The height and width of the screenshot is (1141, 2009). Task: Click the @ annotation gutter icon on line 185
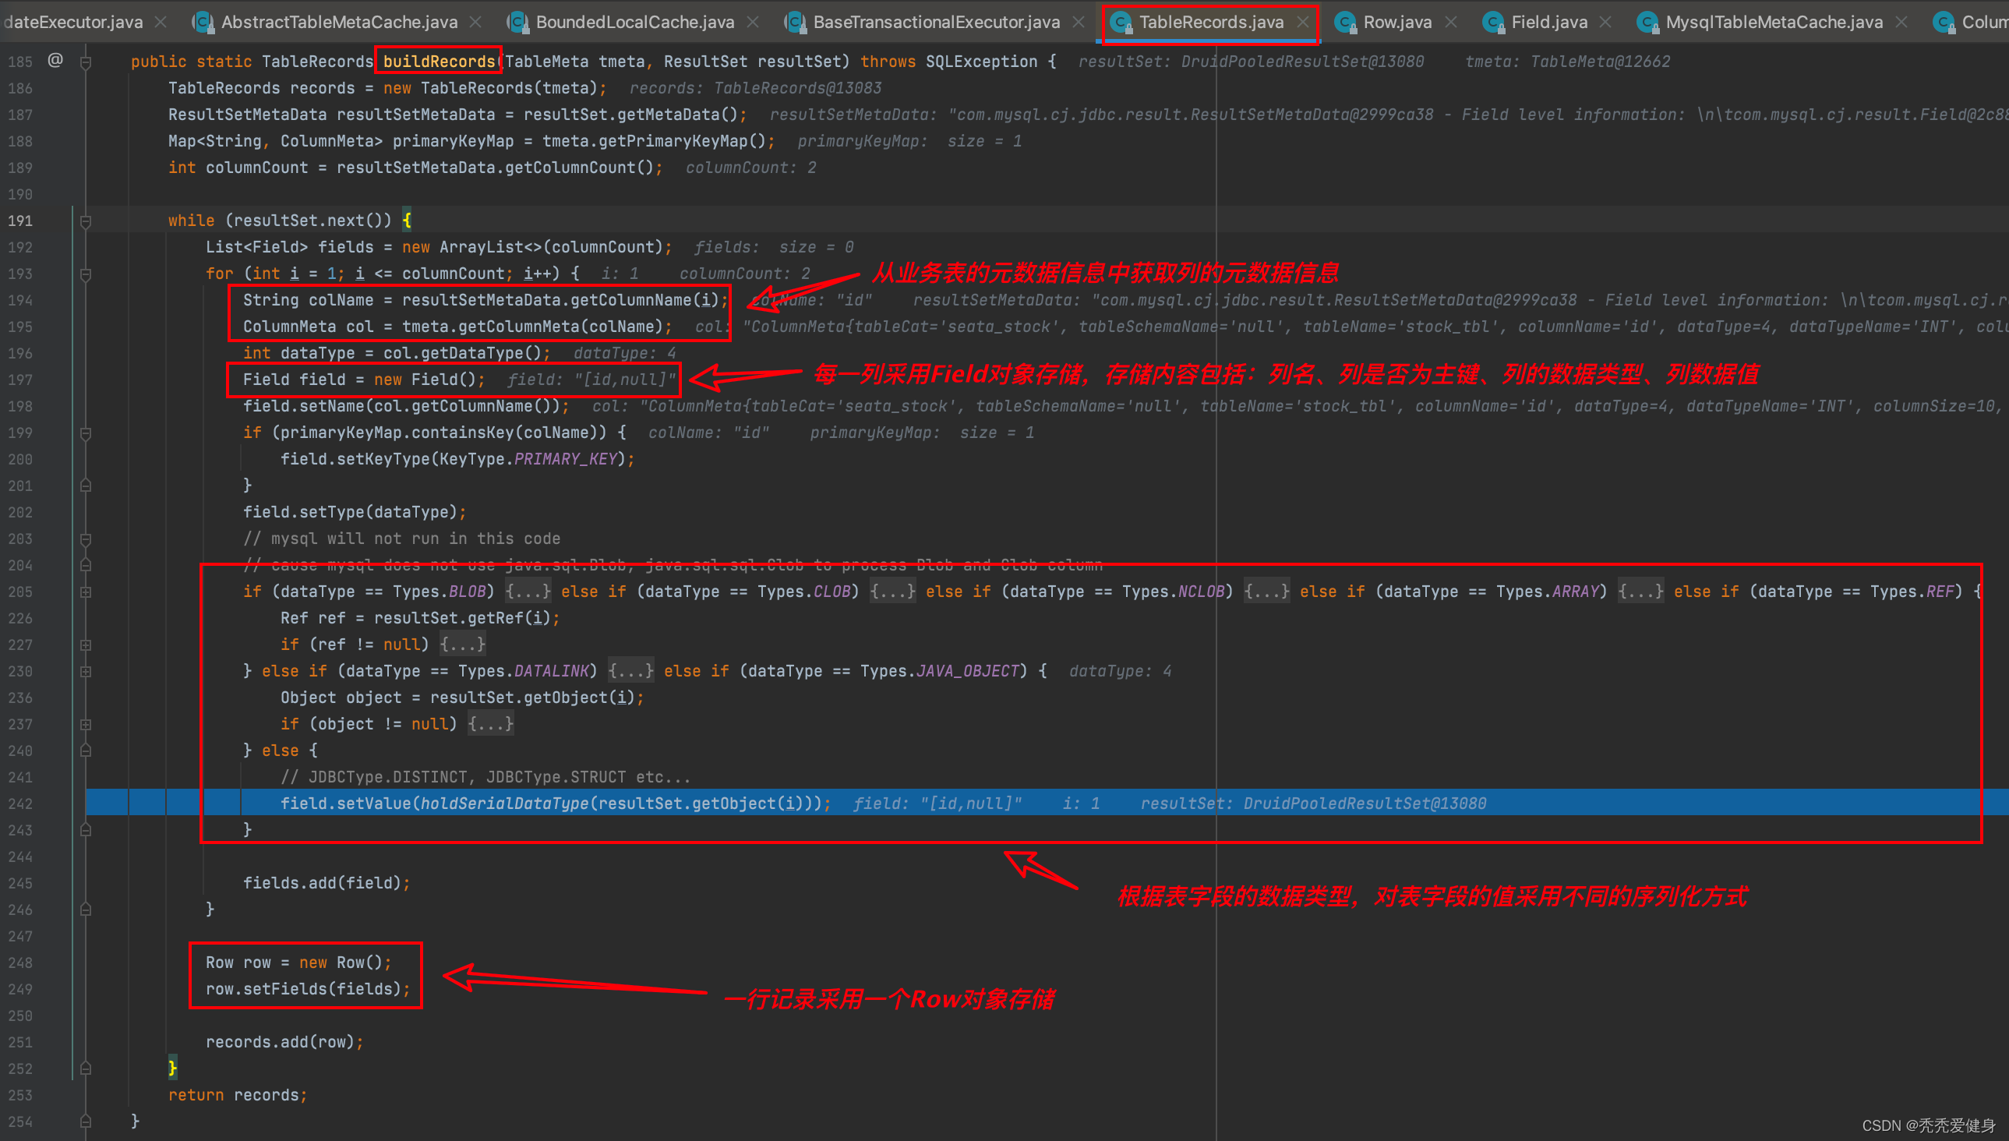tap(55, 60)
